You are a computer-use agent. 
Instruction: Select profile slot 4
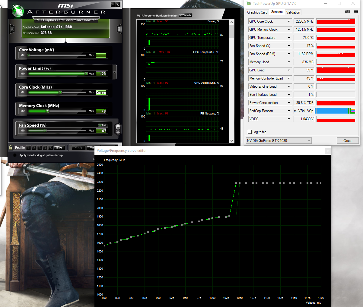pos(45,148)
